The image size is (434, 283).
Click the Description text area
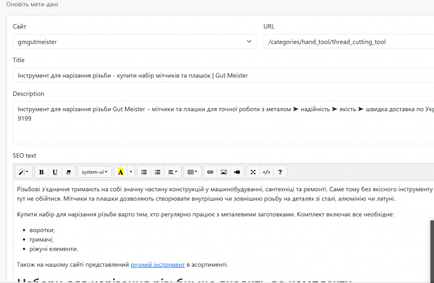(223, 122)
